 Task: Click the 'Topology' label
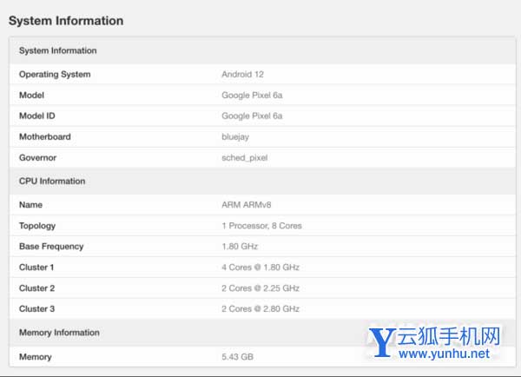click(37, 226)
